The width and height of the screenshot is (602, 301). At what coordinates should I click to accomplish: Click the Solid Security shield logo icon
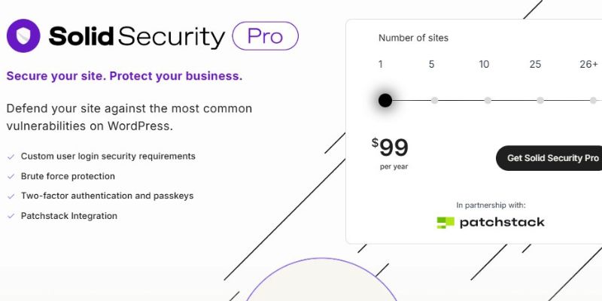pos(24,36)
